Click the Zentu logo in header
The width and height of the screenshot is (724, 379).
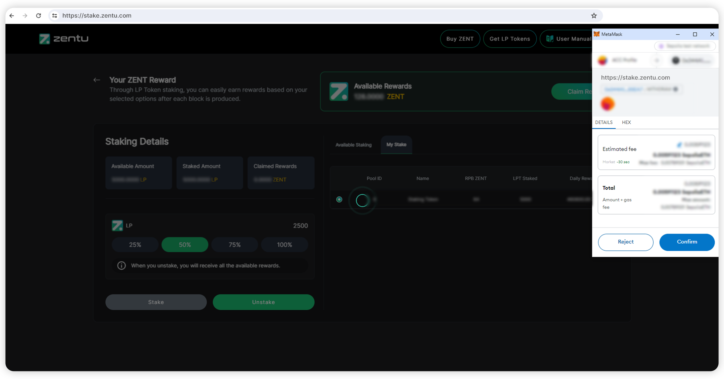64,39
